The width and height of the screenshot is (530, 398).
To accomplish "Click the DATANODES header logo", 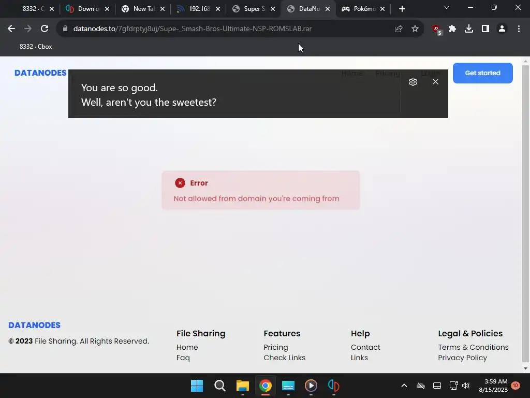I will point(40,73).
